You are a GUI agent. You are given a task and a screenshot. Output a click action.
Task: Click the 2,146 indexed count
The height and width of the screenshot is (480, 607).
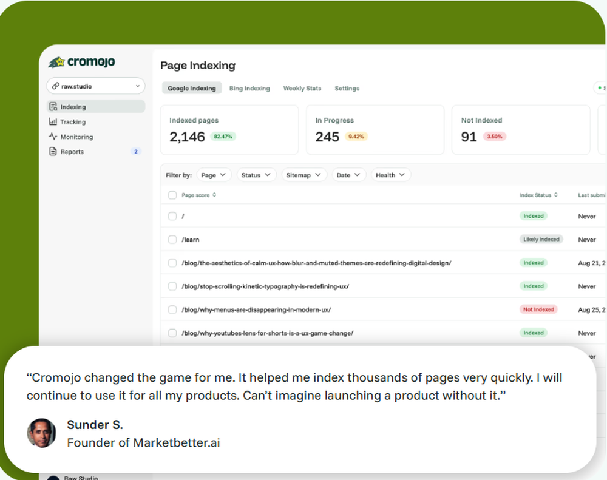[187, 137]
